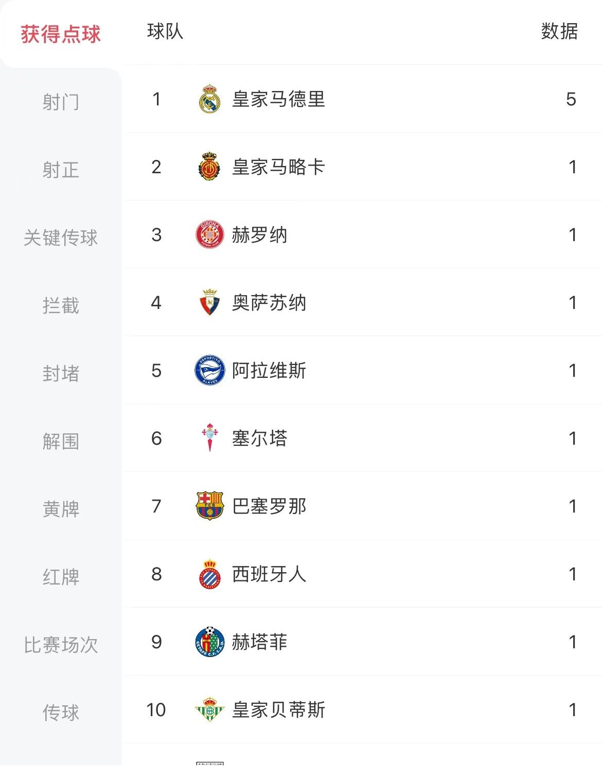
Task: Open the 皇家马德里 team name link
Action: tap(278, 99)
